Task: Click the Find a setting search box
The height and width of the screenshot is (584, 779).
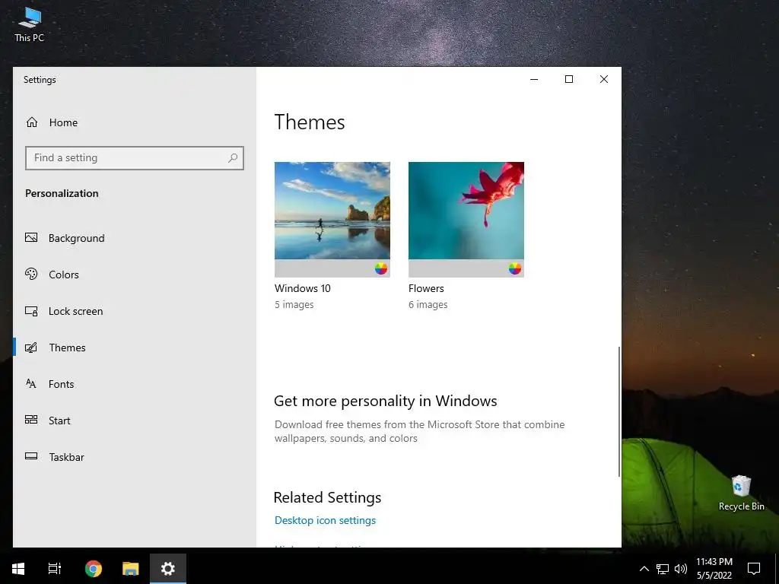Action: coord(134,158)
